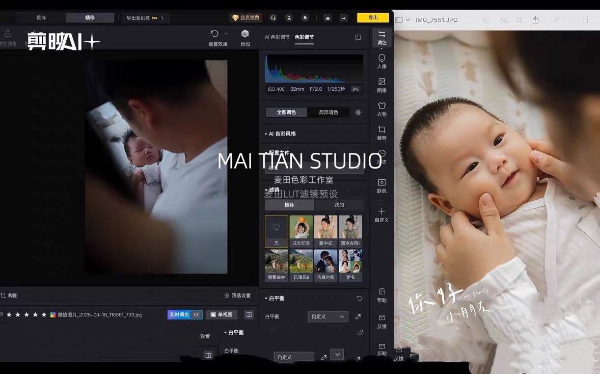
Task: Select the 裁剪 crop tool
Action: coord(381,132)
